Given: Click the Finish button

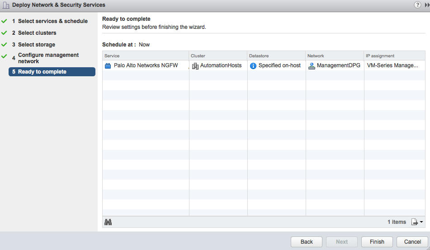Looking at the screenshot, I should pyautogui.click(x=377, y=242).
